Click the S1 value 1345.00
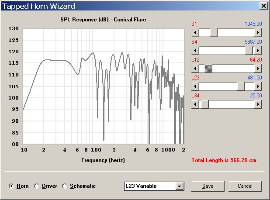 (x=253, y=24)
